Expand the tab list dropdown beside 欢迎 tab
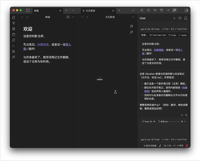 click(73, 10)
